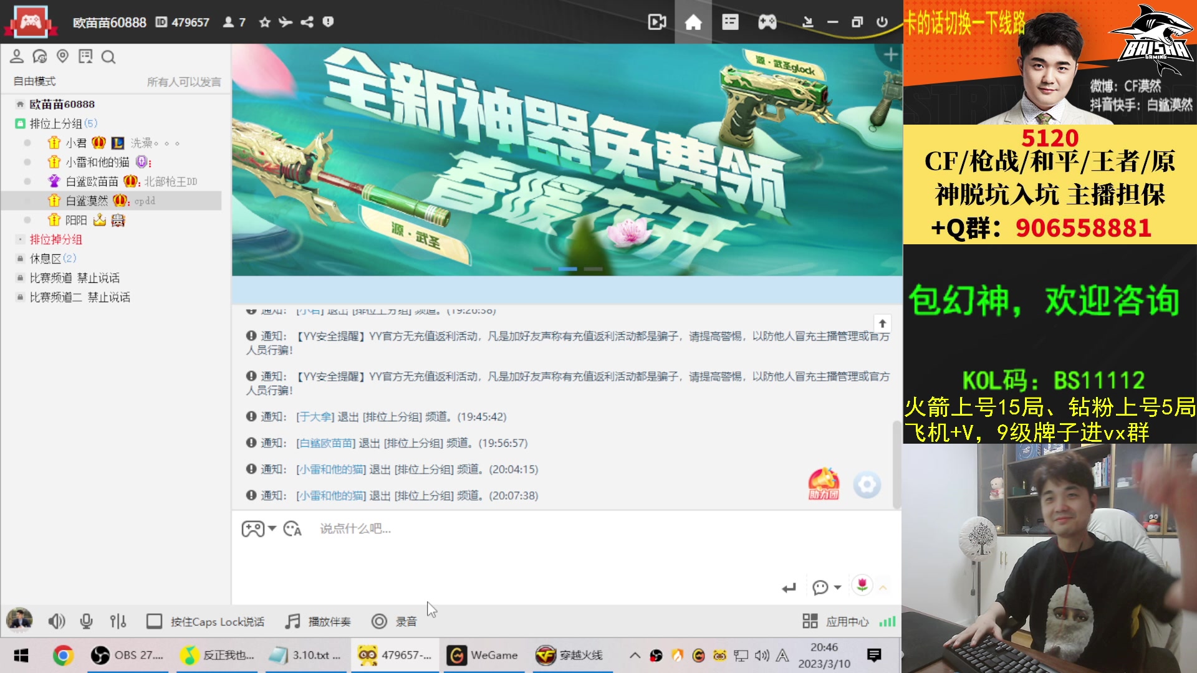This screenshot has height=673, width=1197.
Task: Click the mini-mode arrow icon in title bar
Action: coord(808,22)
